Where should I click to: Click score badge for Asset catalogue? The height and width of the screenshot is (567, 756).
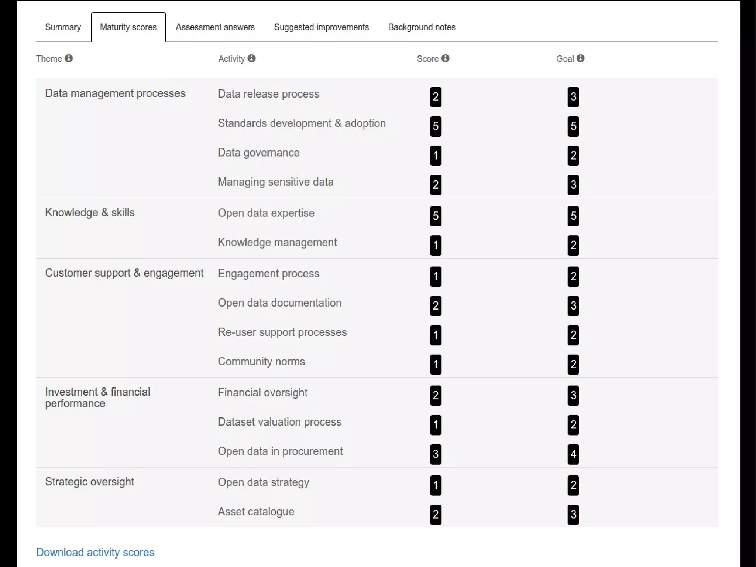(436, 514)
